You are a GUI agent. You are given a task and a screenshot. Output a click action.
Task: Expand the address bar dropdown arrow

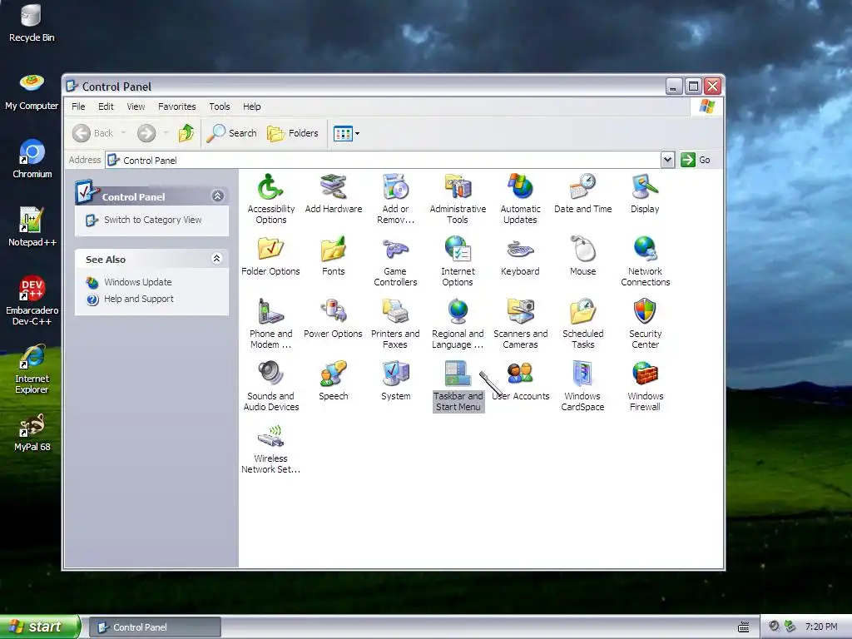pyautogui.click(x=668, y=160)
